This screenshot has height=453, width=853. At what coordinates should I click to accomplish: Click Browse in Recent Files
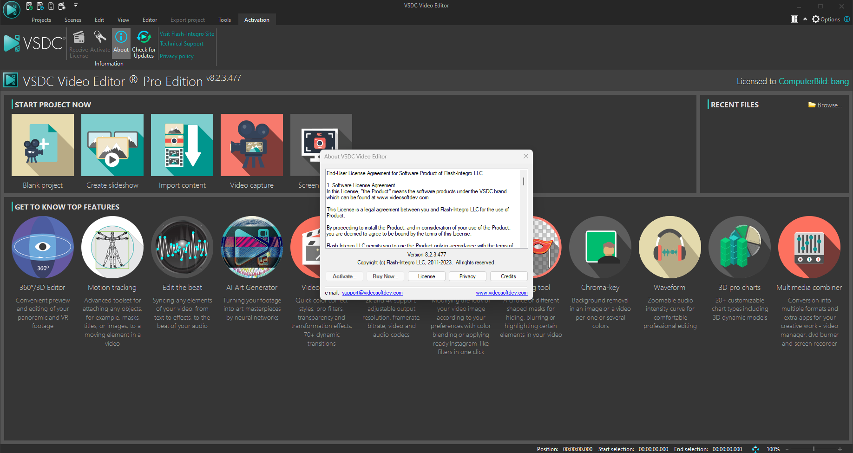tap(825, 105)
